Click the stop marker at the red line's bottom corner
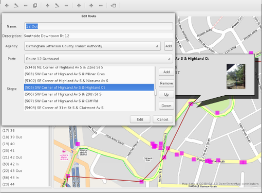This screenshot has height=193, width=262. click(x=141, y=181)
